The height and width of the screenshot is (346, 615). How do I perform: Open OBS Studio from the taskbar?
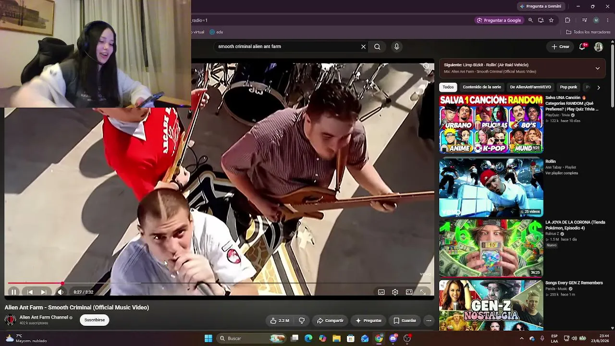[407, 338]
